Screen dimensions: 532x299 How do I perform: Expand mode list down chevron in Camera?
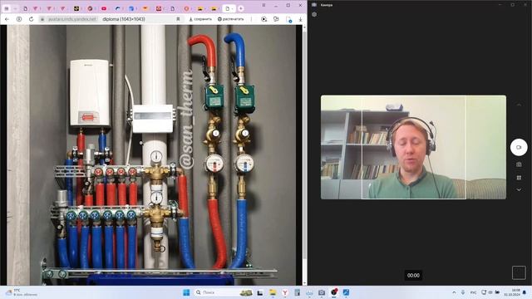(519, 190)
